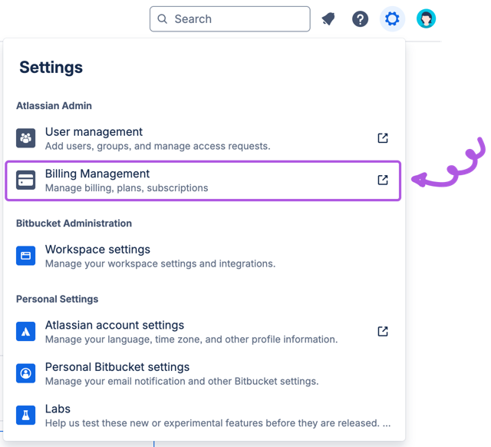This screenshot has height=447, width=491.
Task: Click the Labs flask icon
Action: 25,415
